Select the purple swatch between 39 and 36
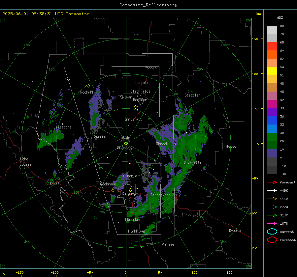The image size is (297, 277). pos(272,112)
